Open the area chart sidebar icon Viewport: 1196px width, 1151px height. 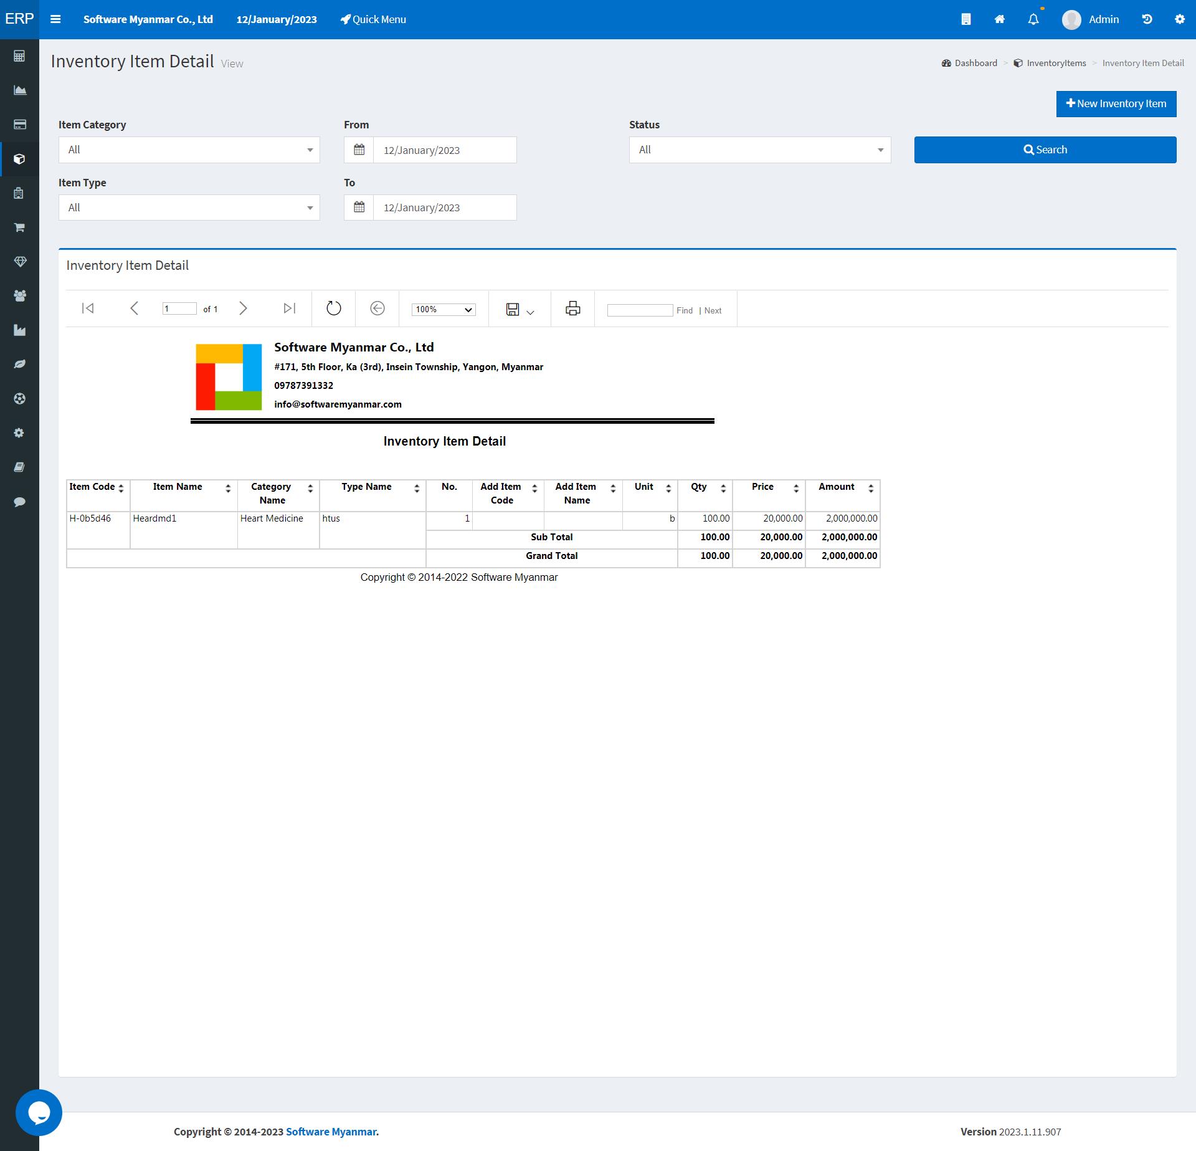[x=19, y=90]
